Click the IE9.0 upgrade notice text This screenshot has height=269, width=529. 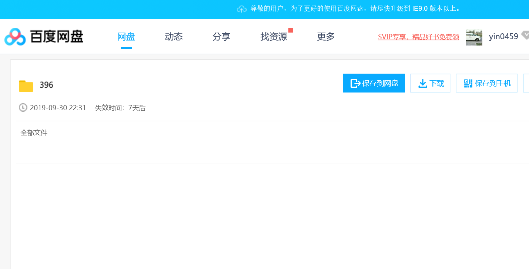click(355, 9)
